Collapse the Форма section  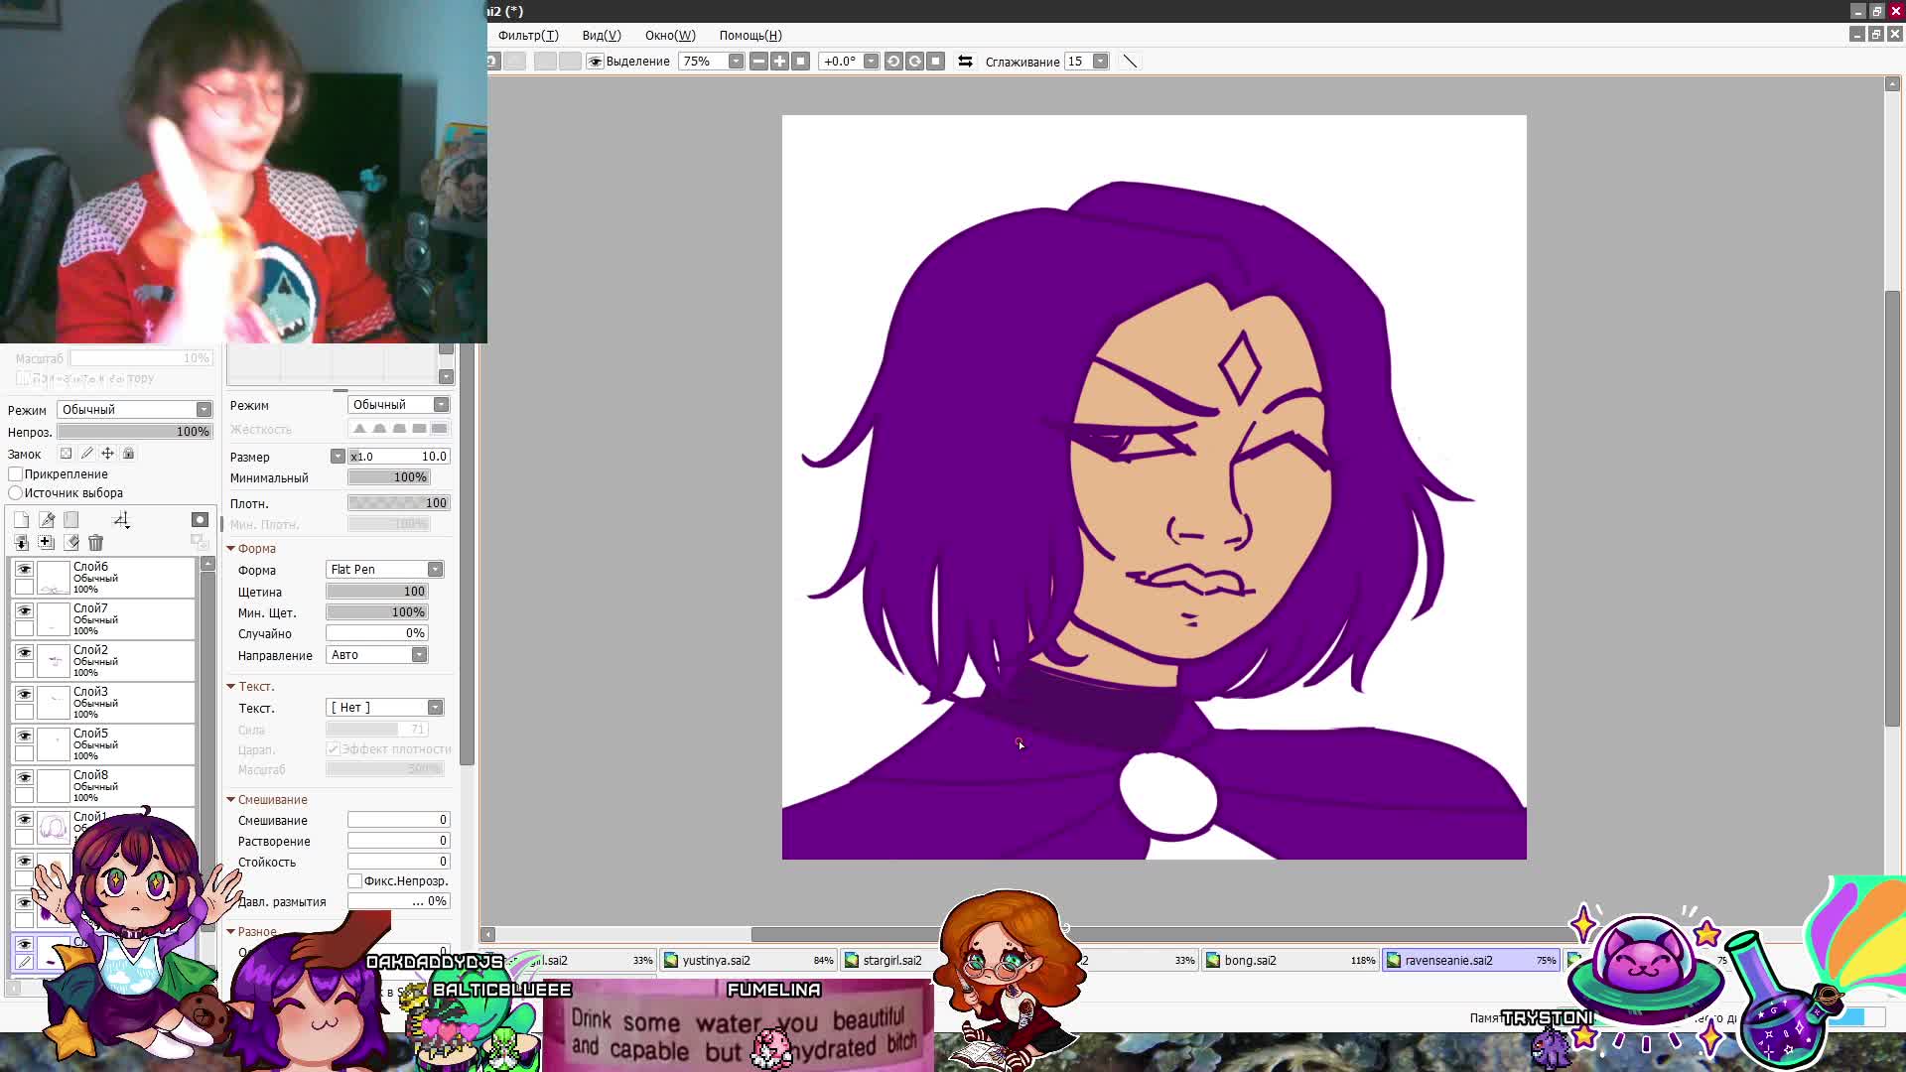coord(231,549)
